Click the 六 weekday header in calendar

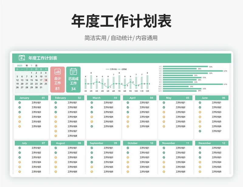pyautogui.click(x=46, y=69)
